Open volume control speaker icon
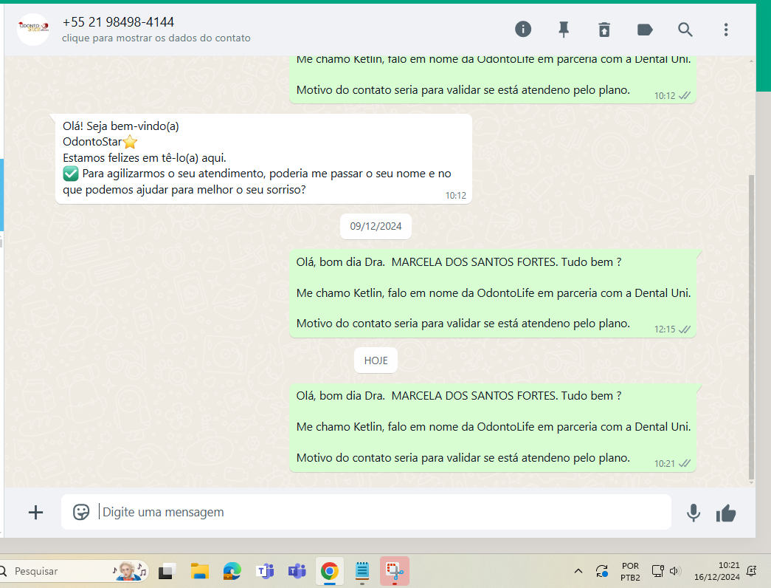 [674, 571]
